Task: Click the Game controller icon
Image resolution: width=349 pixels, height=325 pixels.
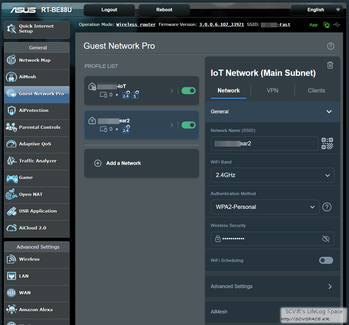Action: click(x=12, y=178)
